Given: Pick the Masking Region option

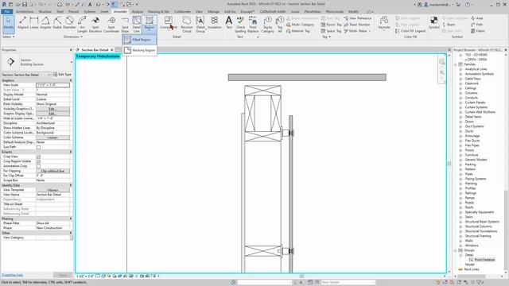Looking at the screenshot, I should click(x=140, y=50).
